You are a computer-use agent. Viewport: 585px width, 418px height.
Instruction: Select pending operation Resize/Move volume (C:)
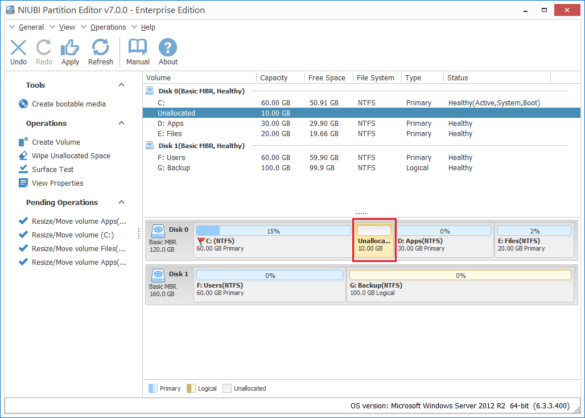[x=73, y=235]
